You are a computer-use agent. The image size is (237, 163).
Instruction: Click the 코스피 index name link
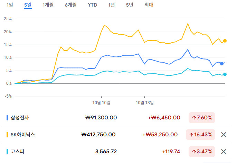pyautogui.click(x=18, y=152)
